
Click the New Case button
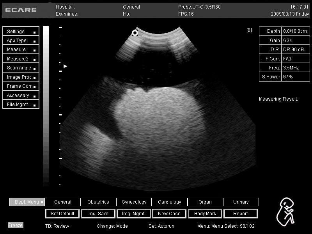point(169,214)
